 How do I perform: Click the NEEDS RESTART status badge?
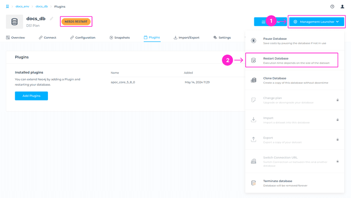pyautogui.click(x=76, y=22)
